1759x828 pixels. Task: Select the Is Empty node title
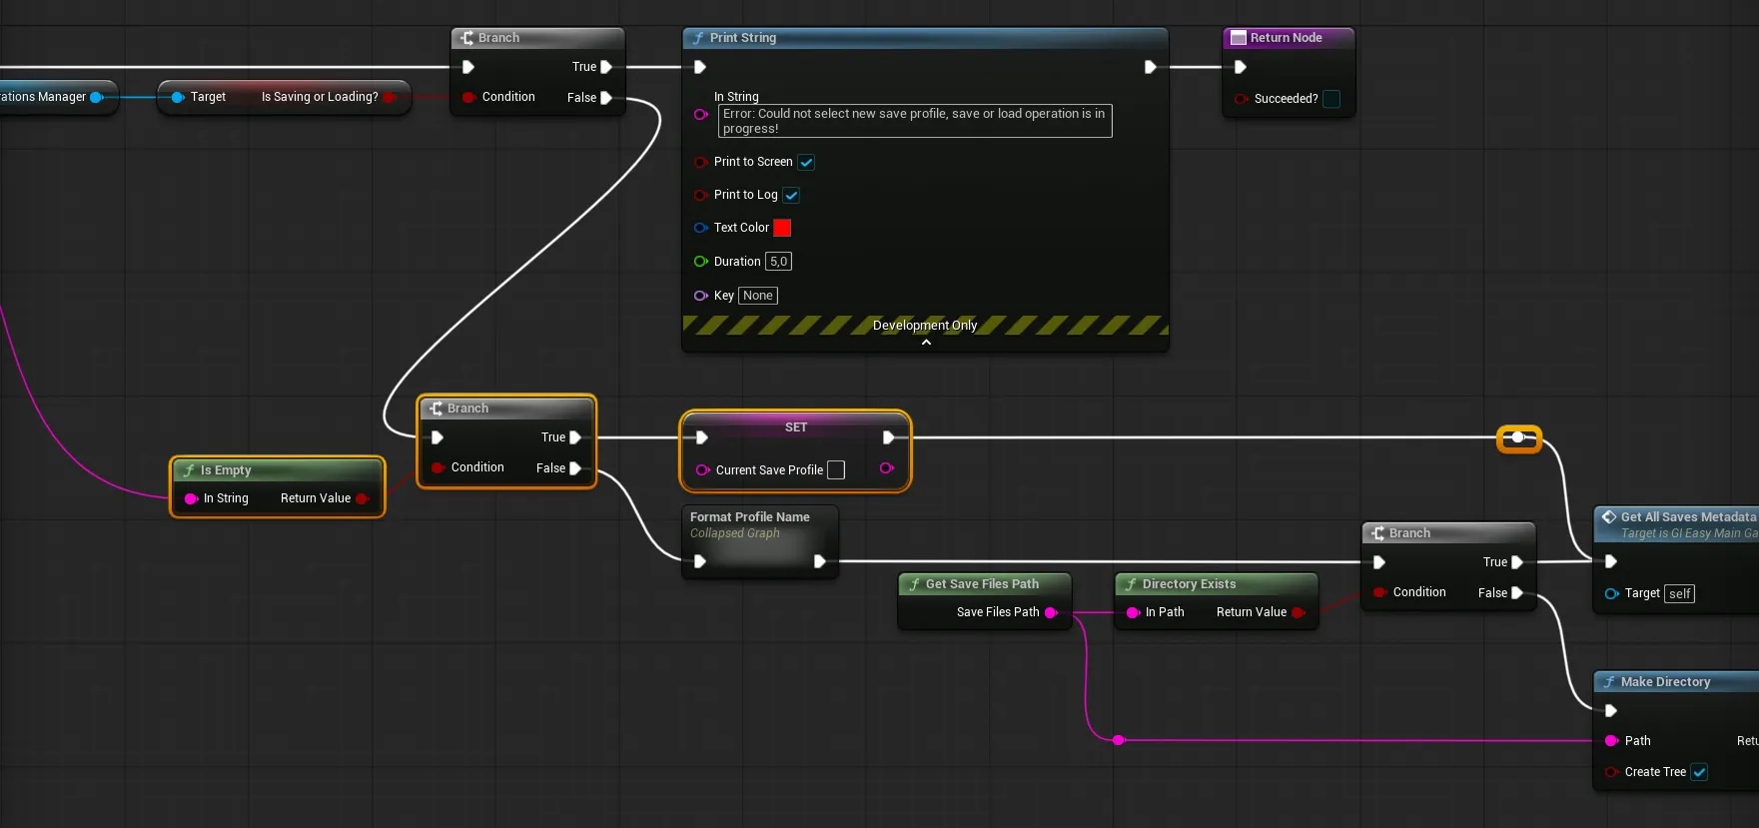(x=226, y=470)
